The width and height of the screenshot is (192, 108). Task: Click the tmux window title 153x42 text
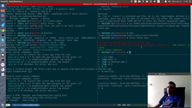click(100, 4)
